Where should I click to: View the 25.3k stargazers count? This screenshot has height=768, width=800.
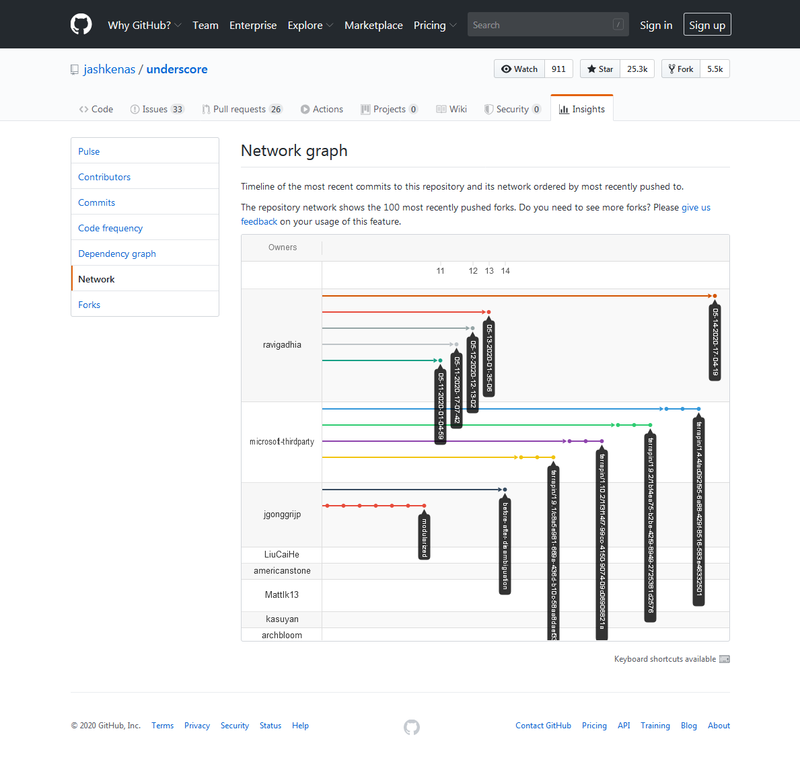pos(637,69)
